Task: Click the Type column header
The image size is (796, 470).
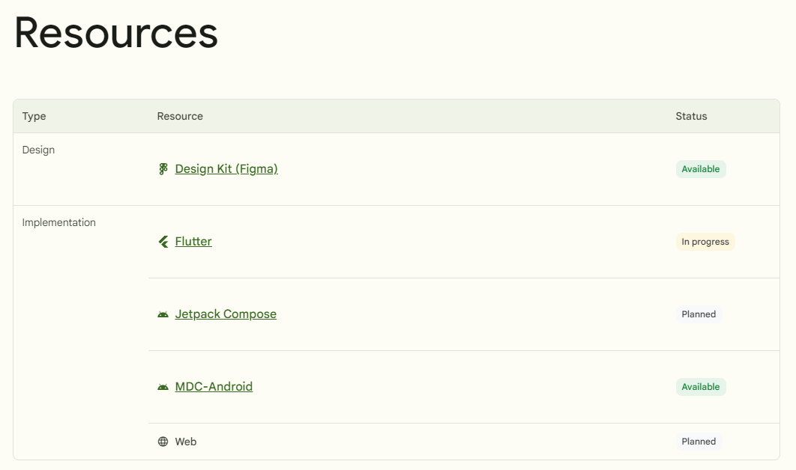Action: (34, 116)
